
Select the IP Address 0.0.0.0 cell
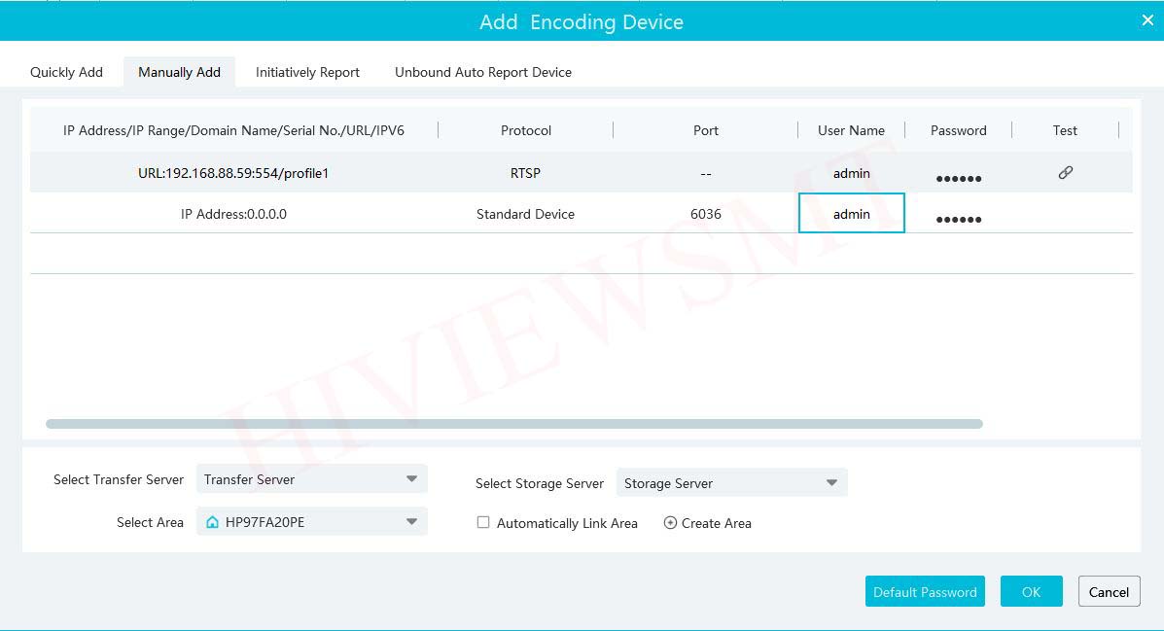tap(233, 214)
